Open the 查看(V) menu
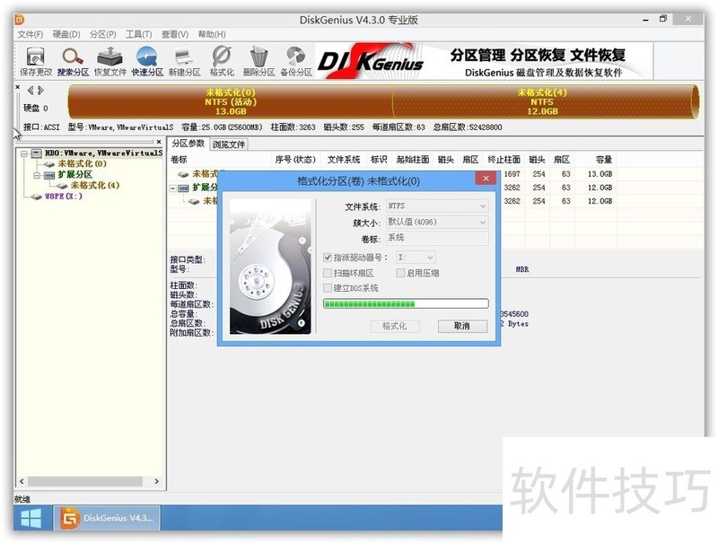Image resolution: width=718 pixels, height=544 pixels. click(175, 34)
